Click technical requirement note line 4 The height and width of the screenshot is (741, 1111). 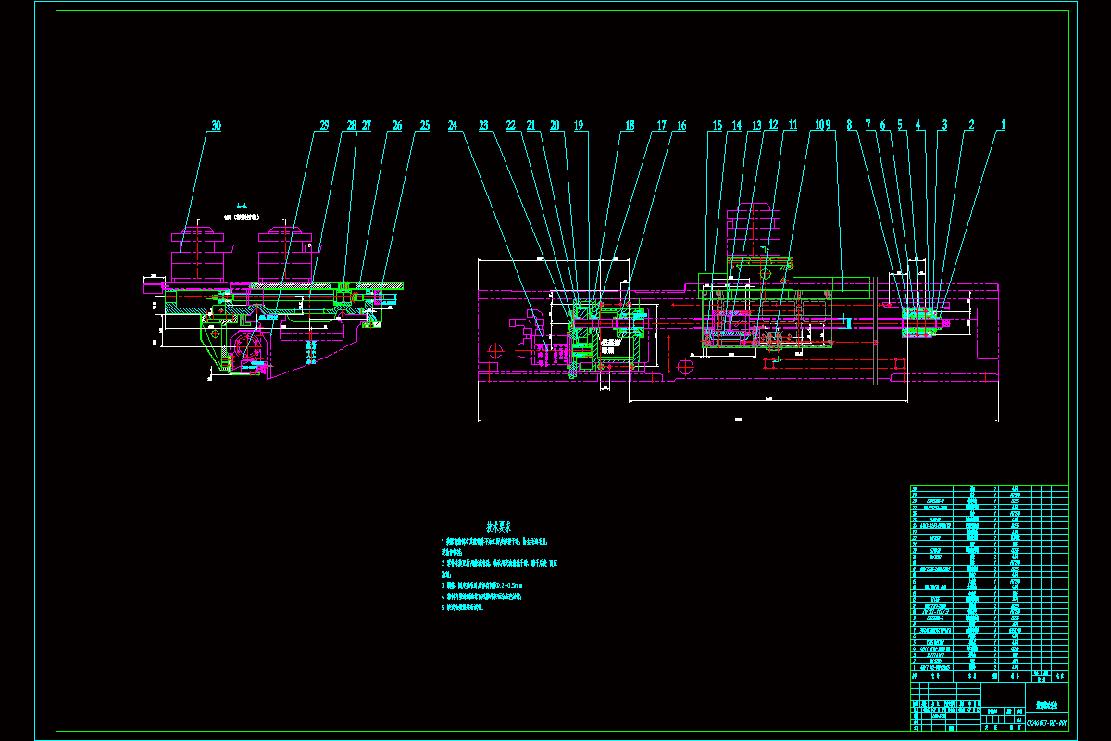point(481,597)
